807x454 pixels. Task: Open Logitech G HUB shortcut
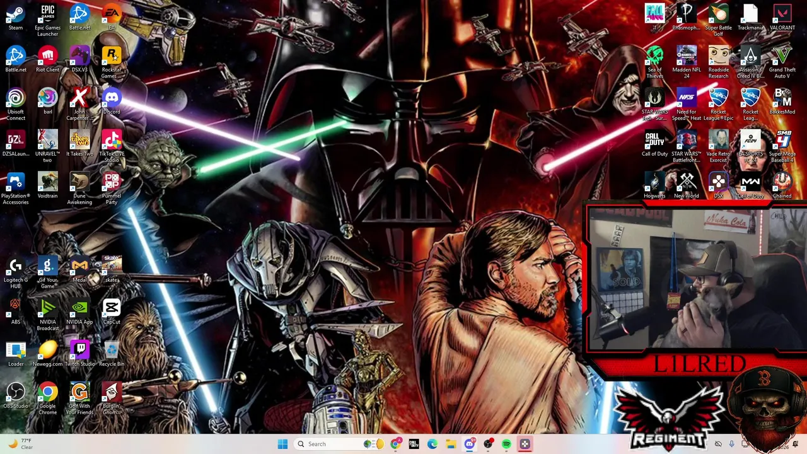pos(16,273)
